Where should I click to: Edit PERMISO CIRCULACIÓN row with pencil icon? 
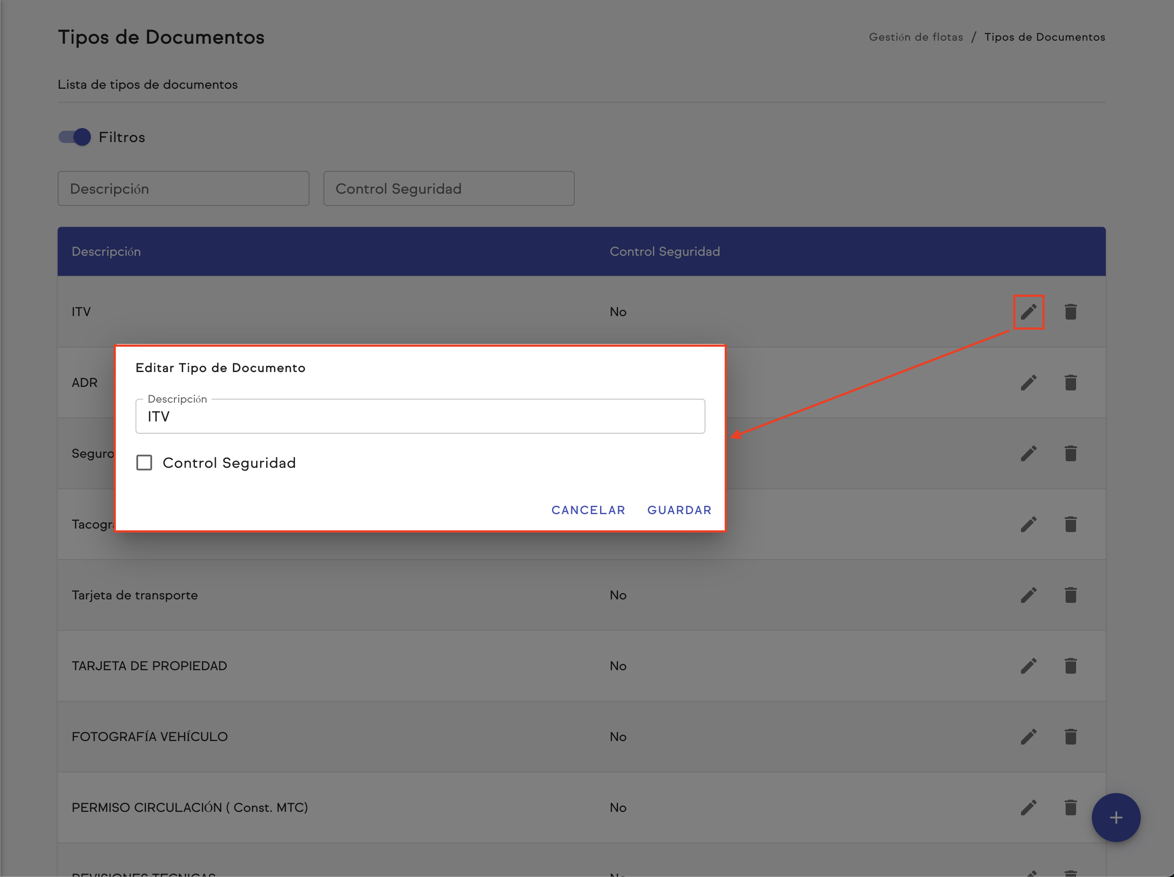click(x=1028, y=807)
